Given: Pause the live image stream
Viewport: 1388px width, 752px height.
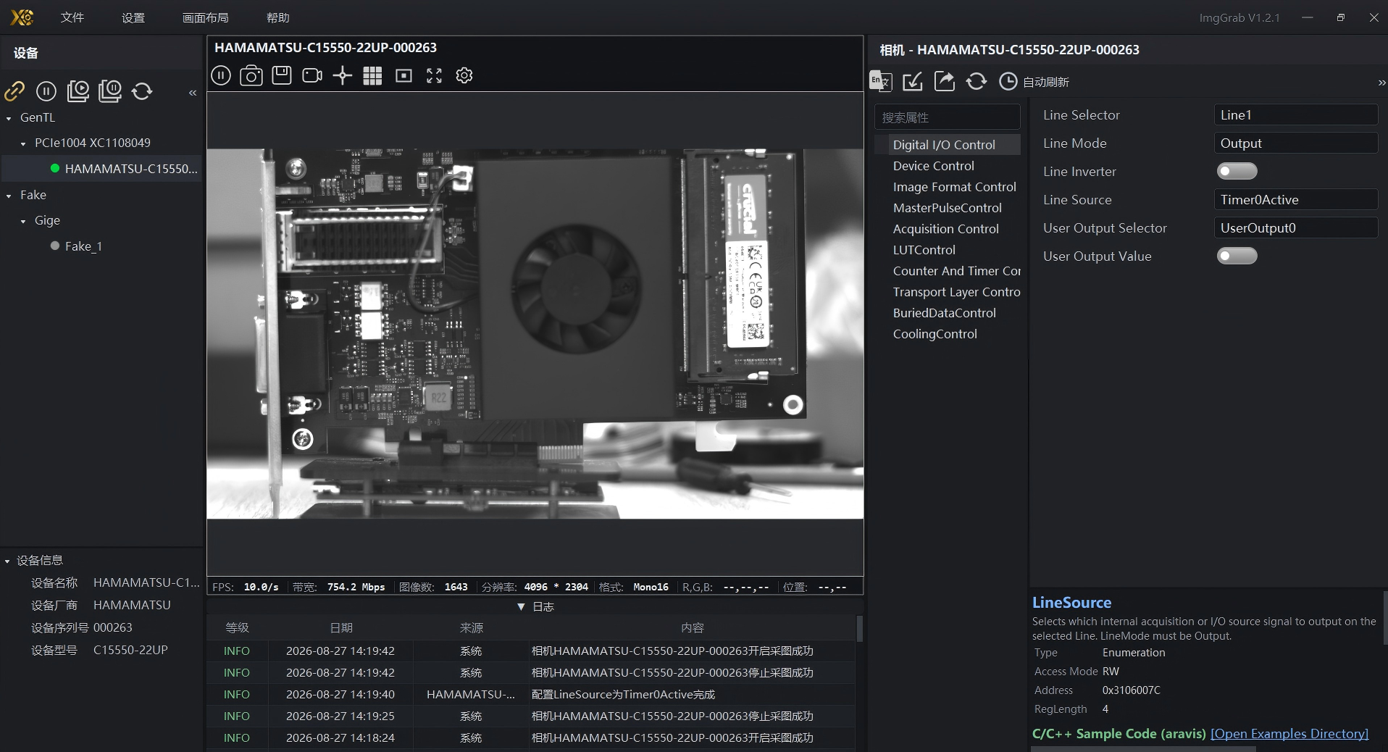Looking at the screenshot, I should [221, 75].
